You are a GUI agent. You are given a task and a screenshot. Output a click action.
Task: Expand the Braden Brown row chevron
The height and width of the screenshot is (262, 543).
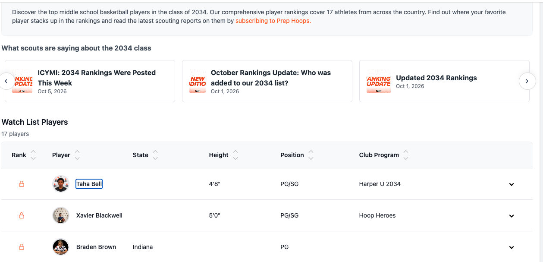pyautogui.click(x=512, y=247)
